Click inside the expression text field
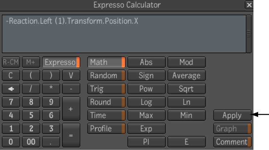The height and width of the screenshot is (150, 269). pos(124,34)
